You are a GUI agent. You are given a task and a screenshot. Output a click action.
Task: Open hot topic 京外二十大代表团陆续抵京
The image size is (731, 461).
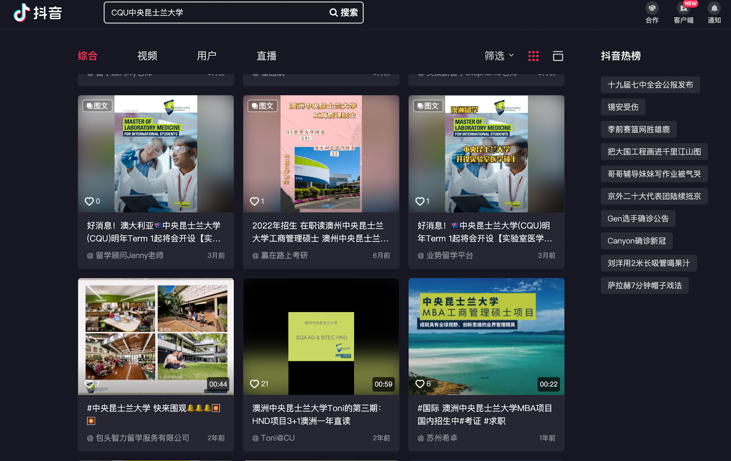click(x=654, y=196)
